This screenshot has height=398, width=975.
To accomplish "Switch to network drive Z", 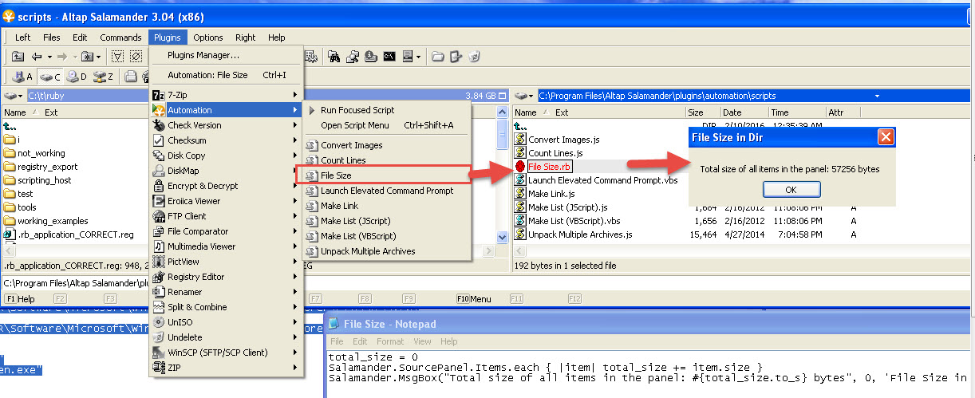I will tap(102, 77).
